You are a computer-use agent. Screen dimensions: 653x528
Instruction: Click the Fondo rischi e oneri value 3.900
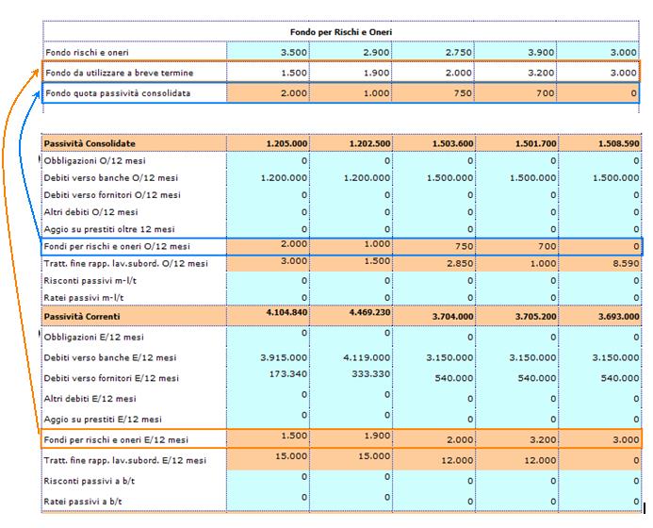[x=541, y=53]
